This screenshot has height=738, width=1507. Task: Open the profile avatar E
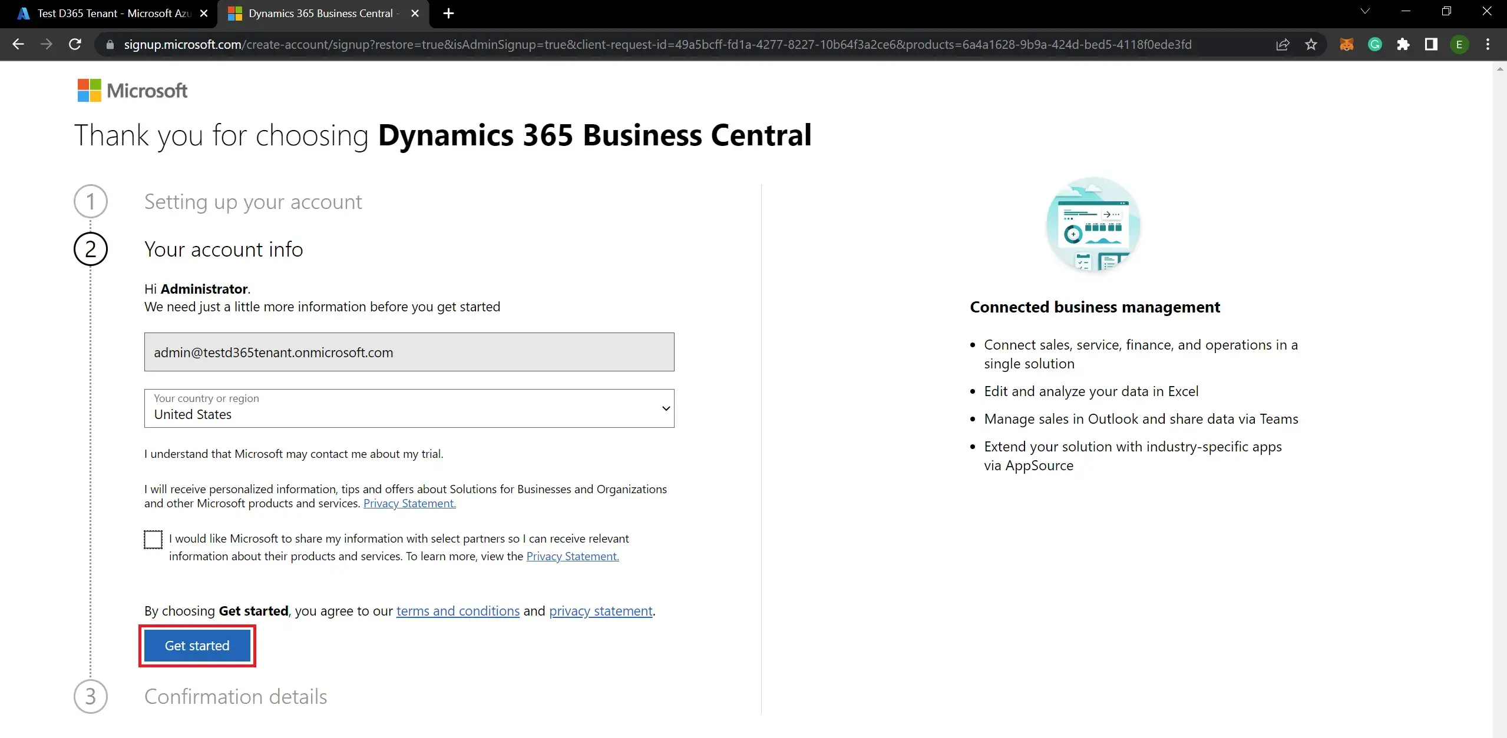point(1459,45)
